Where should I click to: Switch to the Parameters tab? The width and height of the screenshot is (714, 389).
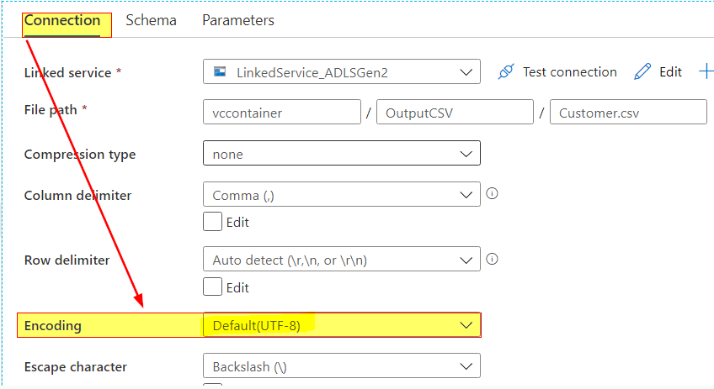tap(238, 20)
